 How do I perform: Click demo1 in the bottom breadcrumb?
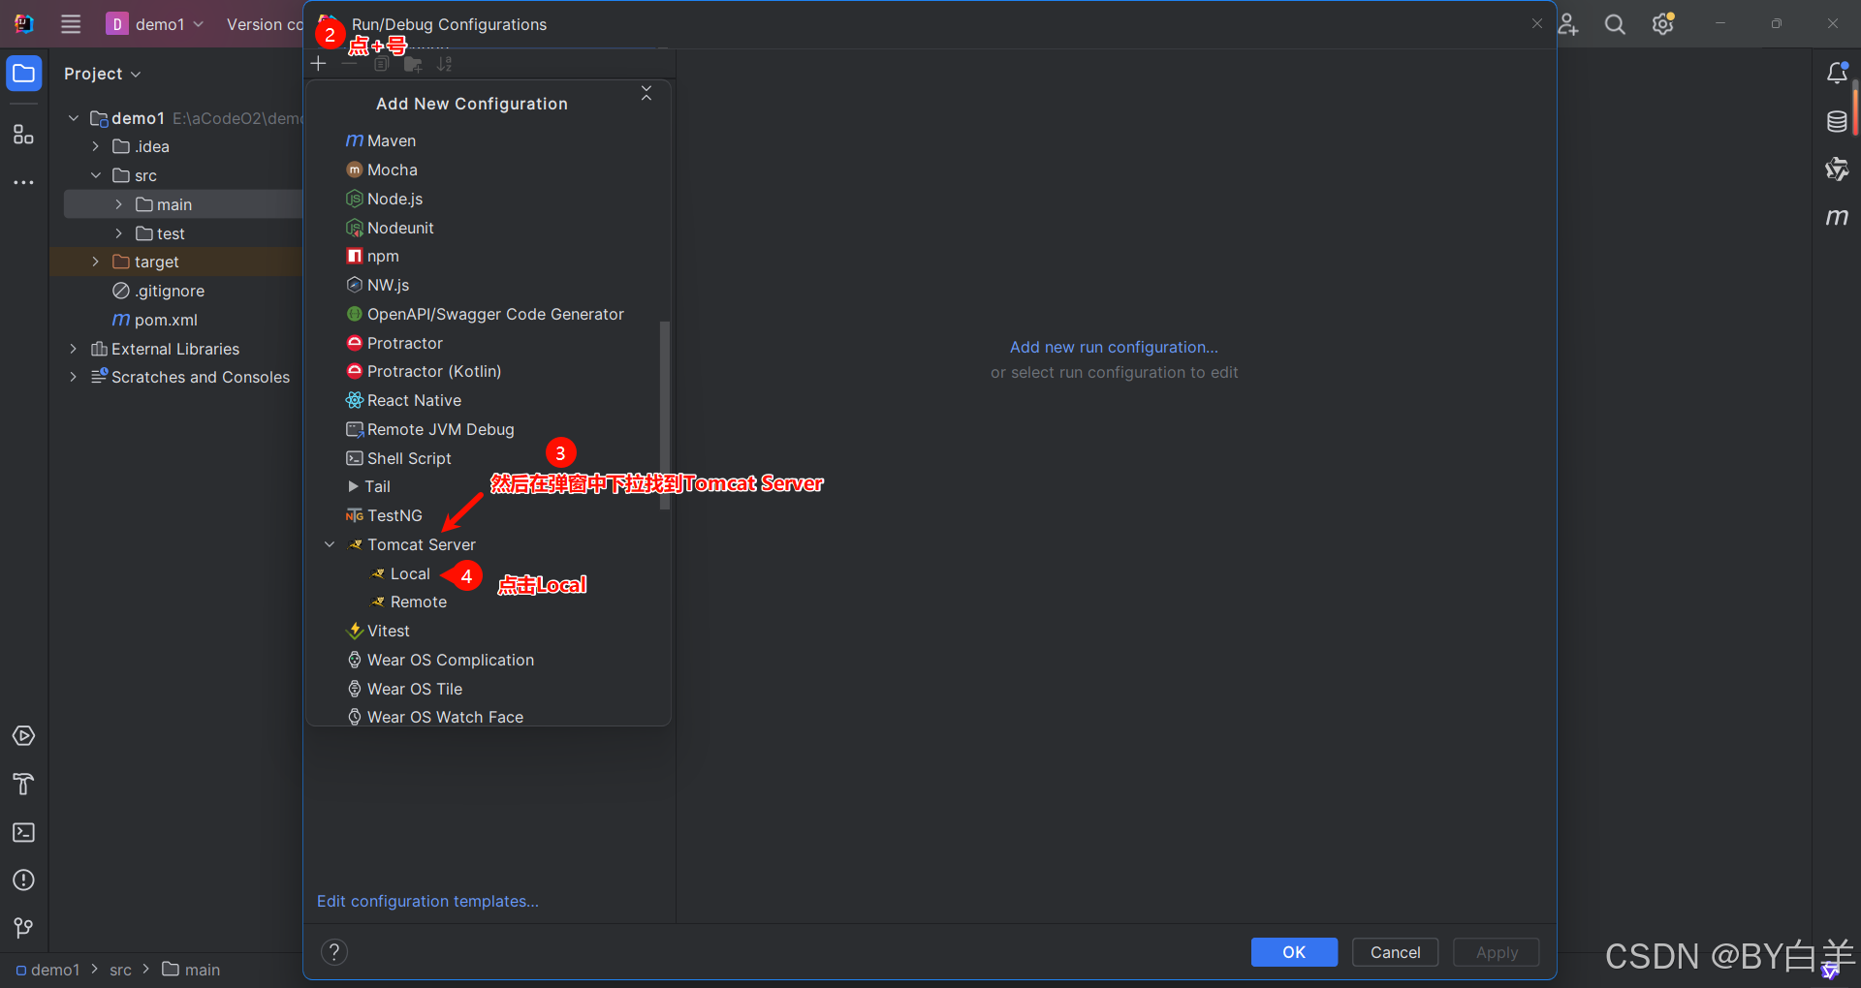pos(48,970)
